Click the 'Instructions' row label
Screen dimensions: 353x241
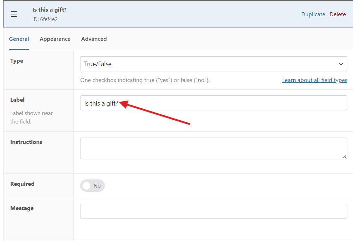coord(26,142)
